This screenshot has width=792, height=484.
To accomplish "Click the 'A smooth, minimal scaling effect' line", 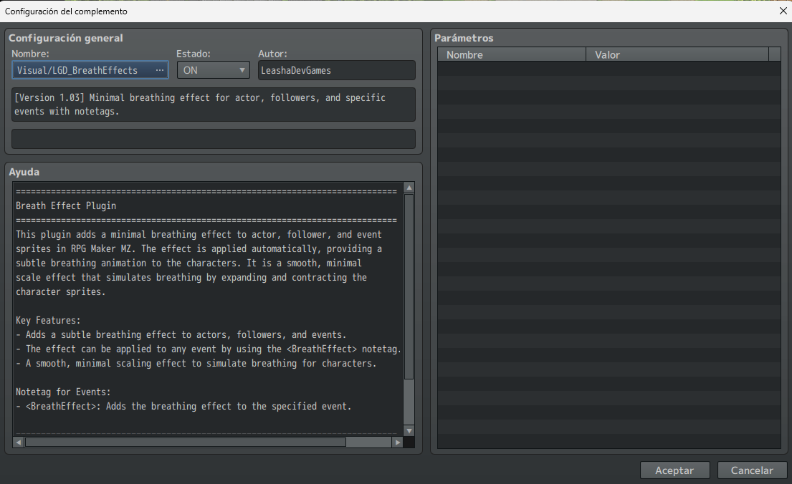I will (x=196, y=364).
